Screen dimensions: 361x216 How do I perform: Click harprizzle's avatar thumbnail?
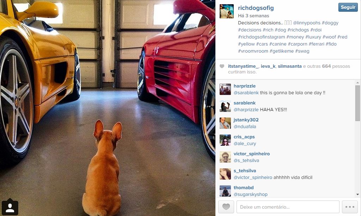(225, 89)
